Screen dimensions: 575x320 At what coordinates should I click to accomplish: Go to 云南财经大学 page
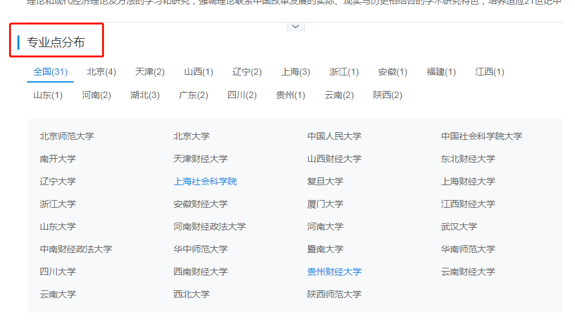tap(468, 272)
